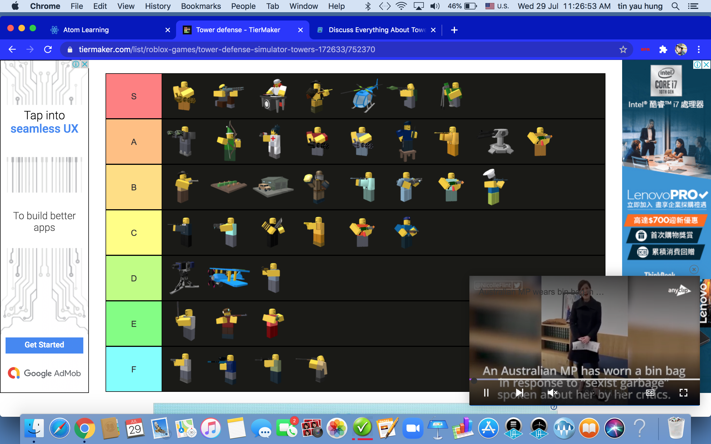
Task: Toggle closed captions on the video
Action: tap(650, 393)
